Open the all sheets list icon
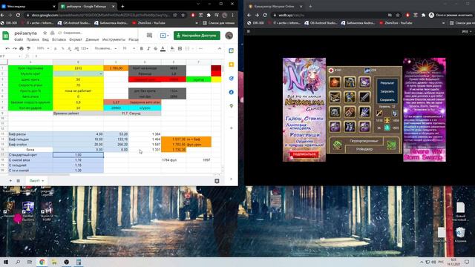The width and height of the screenshot is (475, 267). point(18,181)
